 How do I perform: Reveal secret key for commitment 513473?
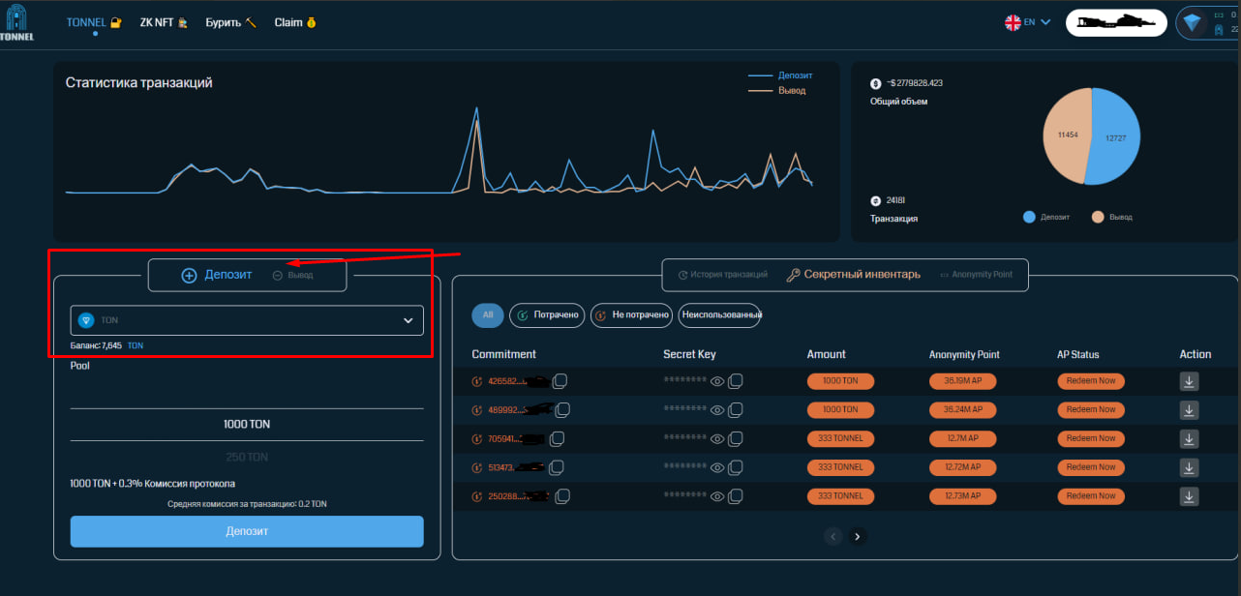tap(717, 467)
